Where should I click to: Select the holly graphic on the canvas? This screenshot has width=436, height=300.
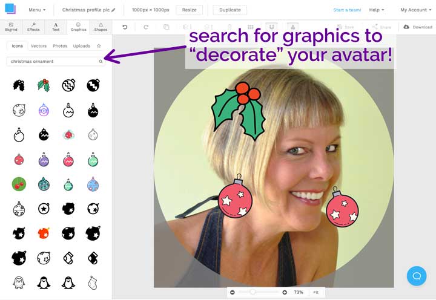tap(239, 111)
